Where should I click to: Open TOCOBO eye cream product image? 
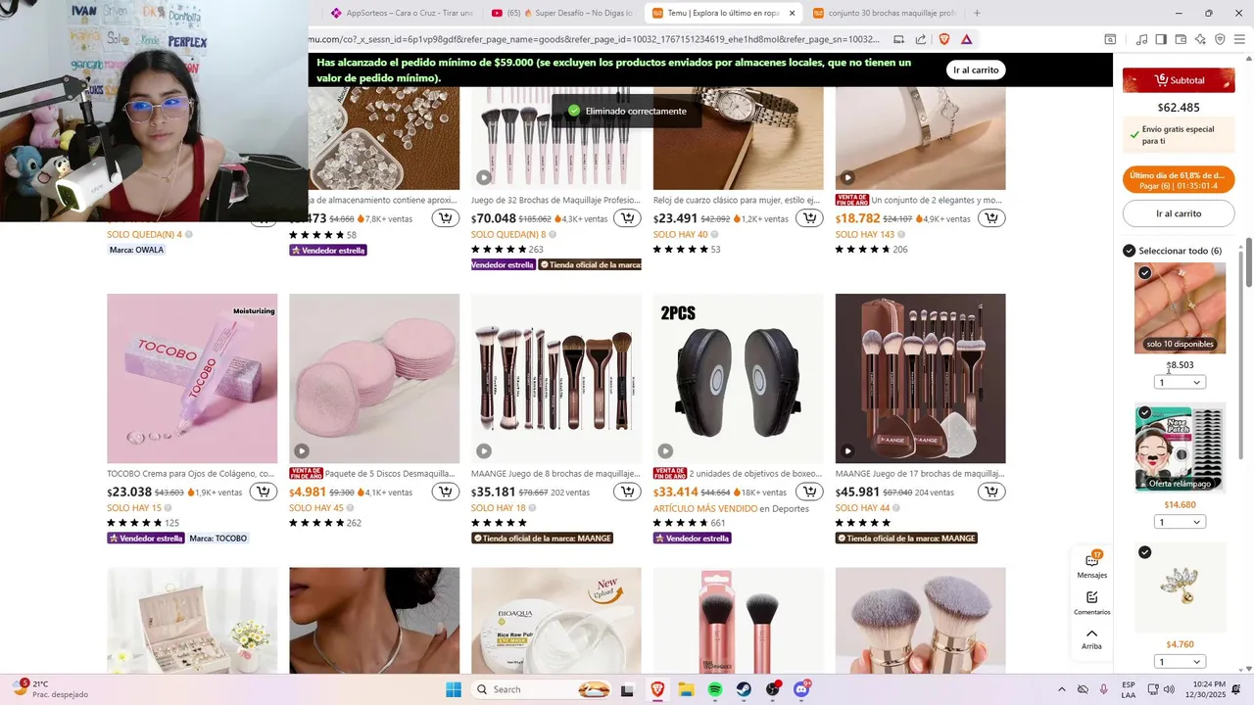click(x=192, y=378)
